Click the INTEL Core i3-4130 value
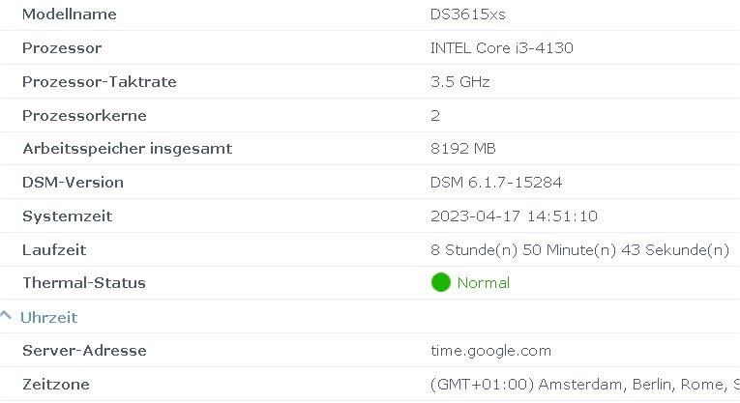 502,48
